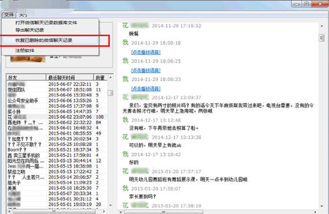Screen dimensions: 329x214
Task: Select the 阳光总在风雨后 friend row
Action: [x=57, y=161]
